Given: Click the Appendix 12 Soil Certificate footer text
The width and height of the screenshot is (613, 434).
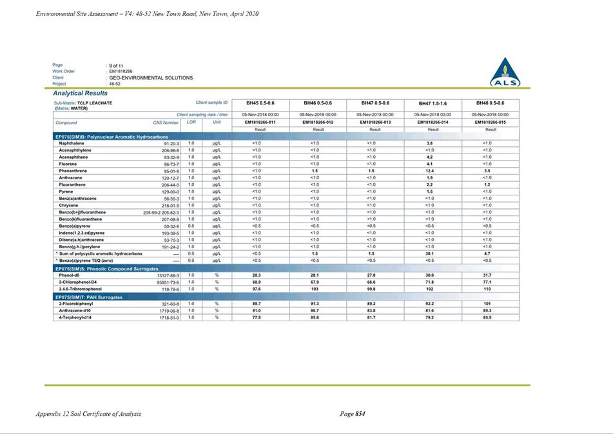Looking at the screenshot, I should click(x=88, y=413).
